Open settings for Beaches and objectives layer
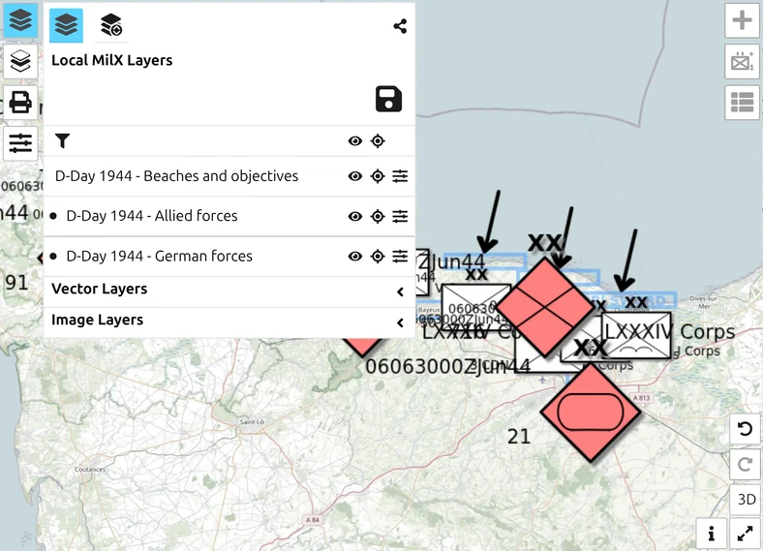 [400, 176]
